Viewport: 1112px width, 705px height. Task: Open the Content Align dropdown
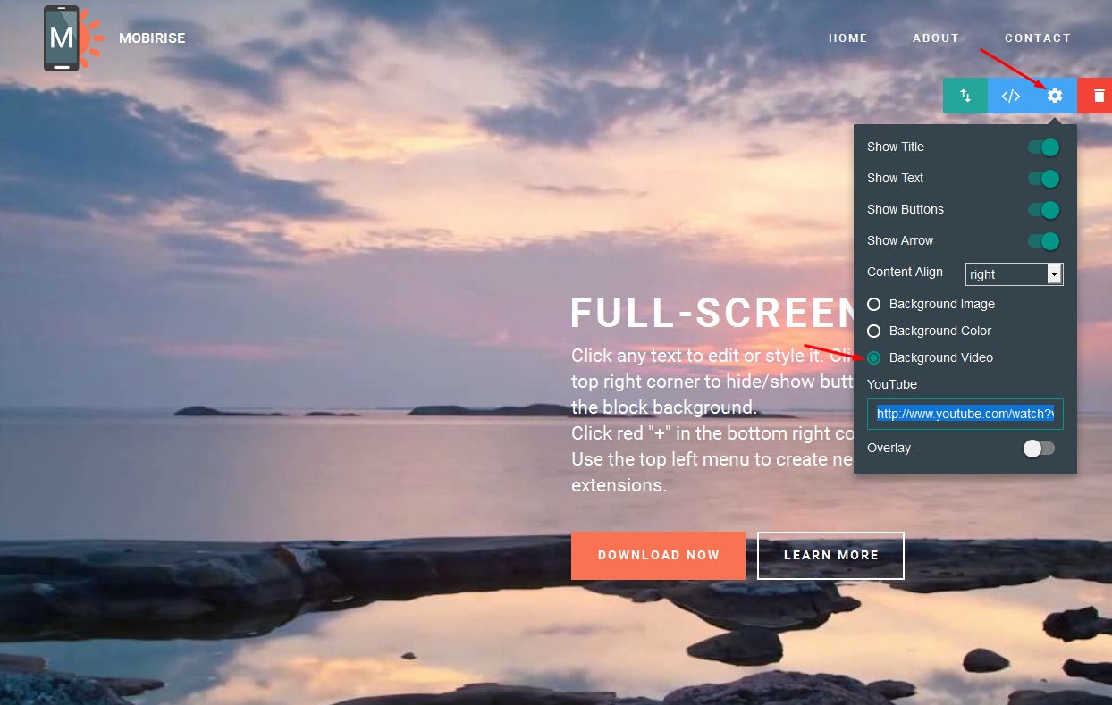(1014, 273)
